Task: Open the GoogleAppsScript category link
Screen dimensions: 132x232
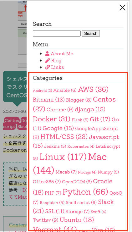Action: point(97,129)
